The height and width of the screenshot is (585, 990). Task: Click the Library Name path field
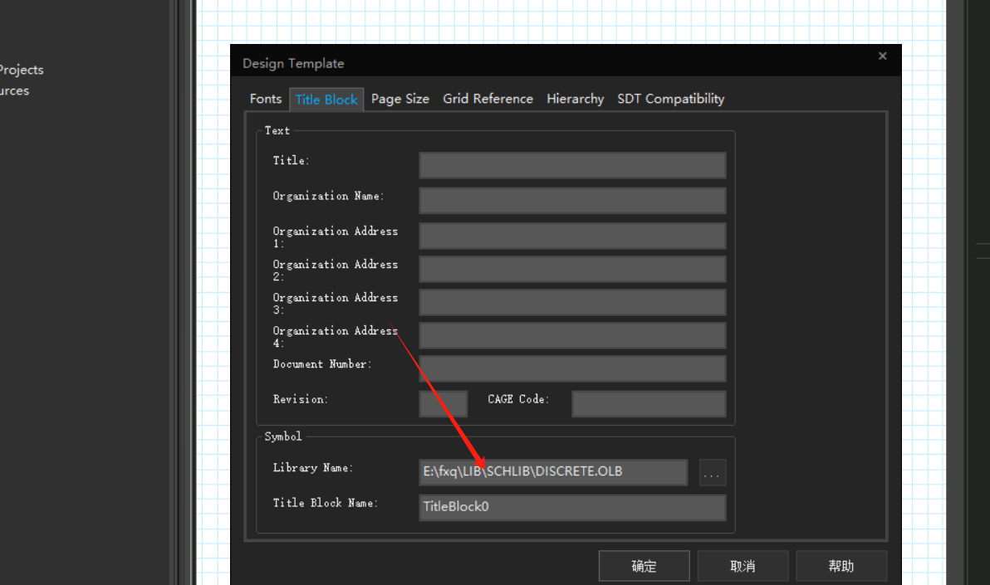click(553, 472)
